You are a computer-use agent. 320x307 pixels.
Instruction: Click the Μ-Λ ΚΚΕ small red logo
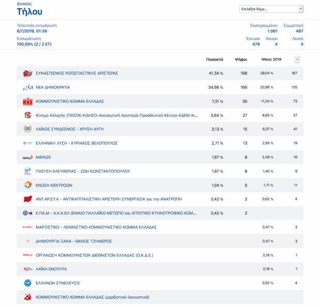pyautogui.click(x=28, y=227)
